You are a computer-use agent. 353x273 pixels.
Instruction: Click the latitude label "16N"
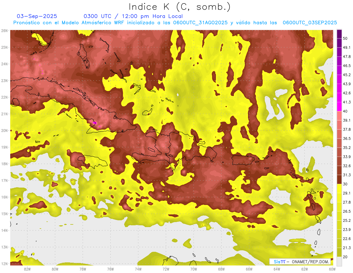pos(4,197)
